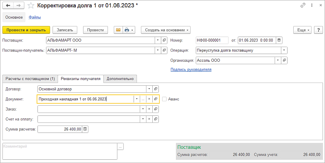Image resolution: width=325 pixels, height=163 pixels.
Task: Copy link via chain icon
Action: tap(303, 6)
